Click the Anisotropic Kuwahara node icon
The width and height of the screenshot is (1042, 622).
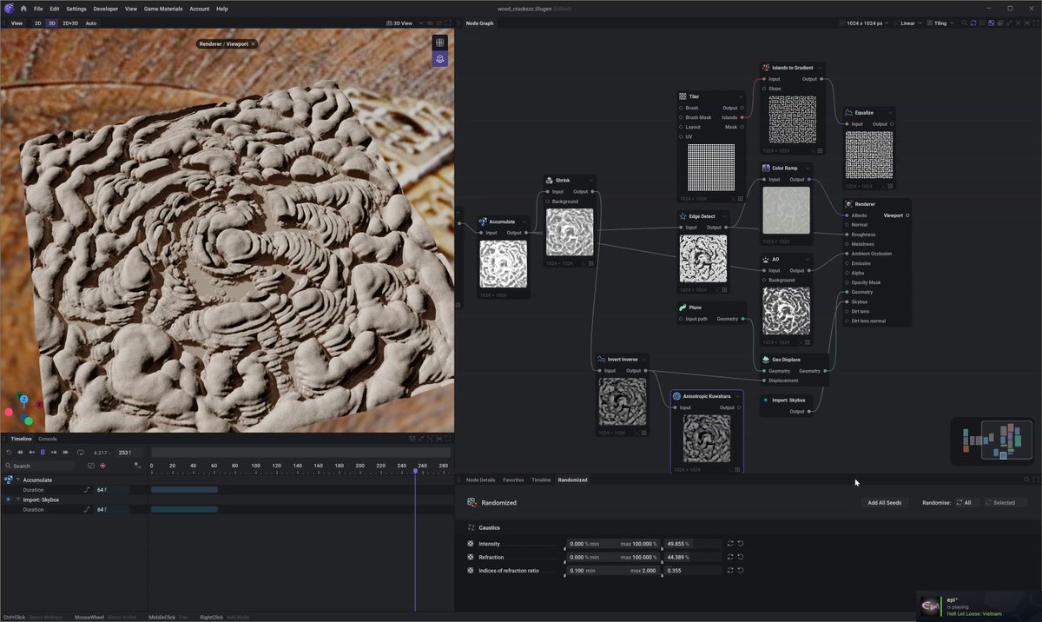point(677,396)
